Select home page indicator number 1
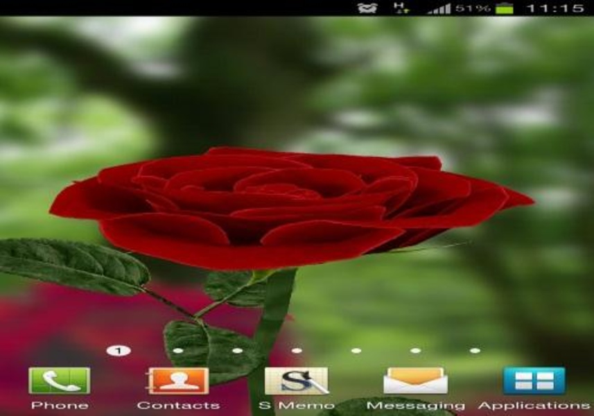 (x=119, y=351)
